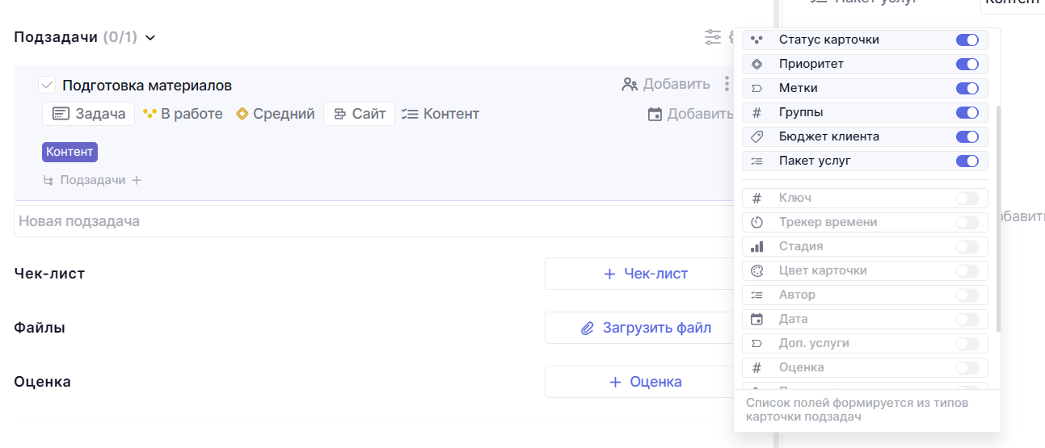Click three-dot menu on Подготовка материалов subtask
Screen dimensions: 1045x448
[727, 84]
